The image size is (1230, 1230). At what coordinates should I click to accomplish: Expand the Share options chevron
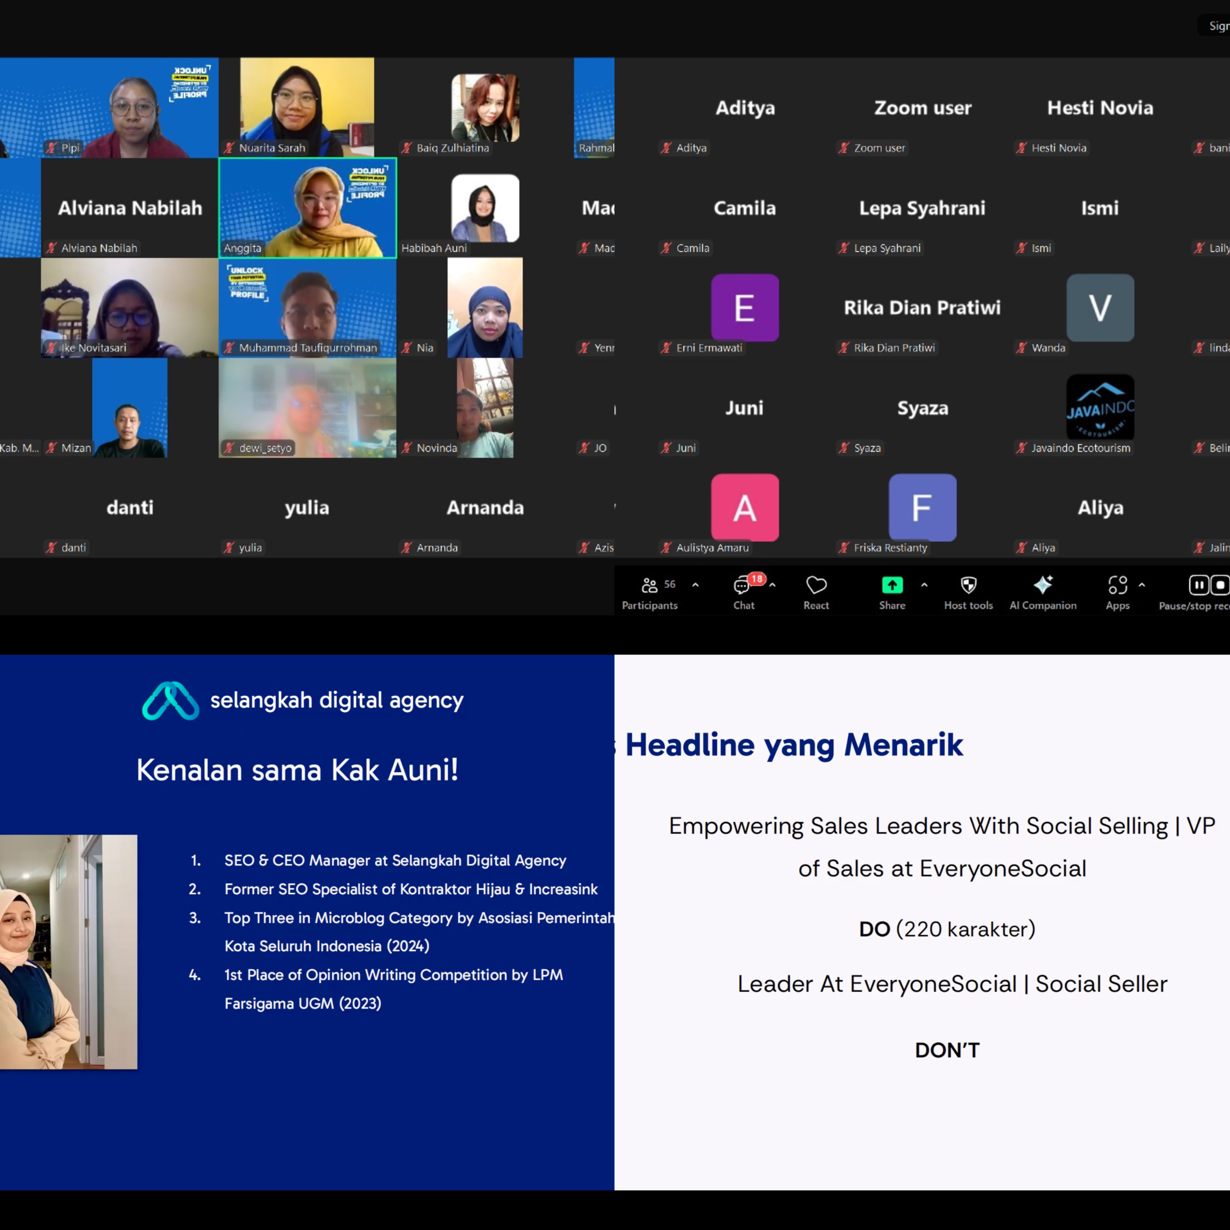[x=924, y=584]
